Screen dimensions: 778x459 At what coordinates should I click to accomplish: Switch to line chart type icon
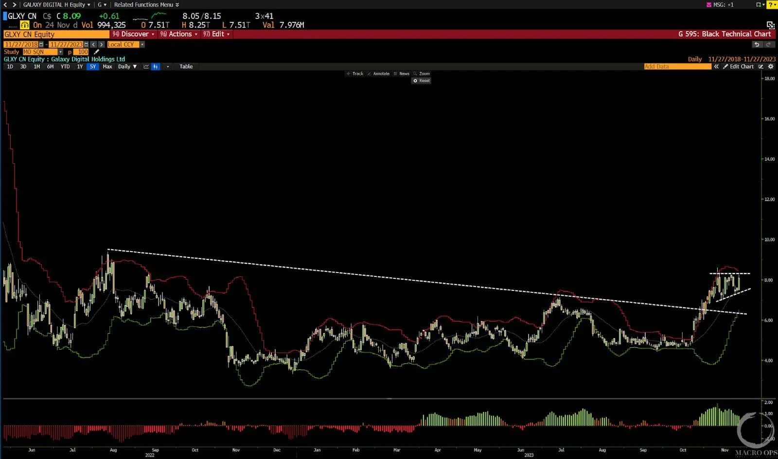(x=146, y=67)
